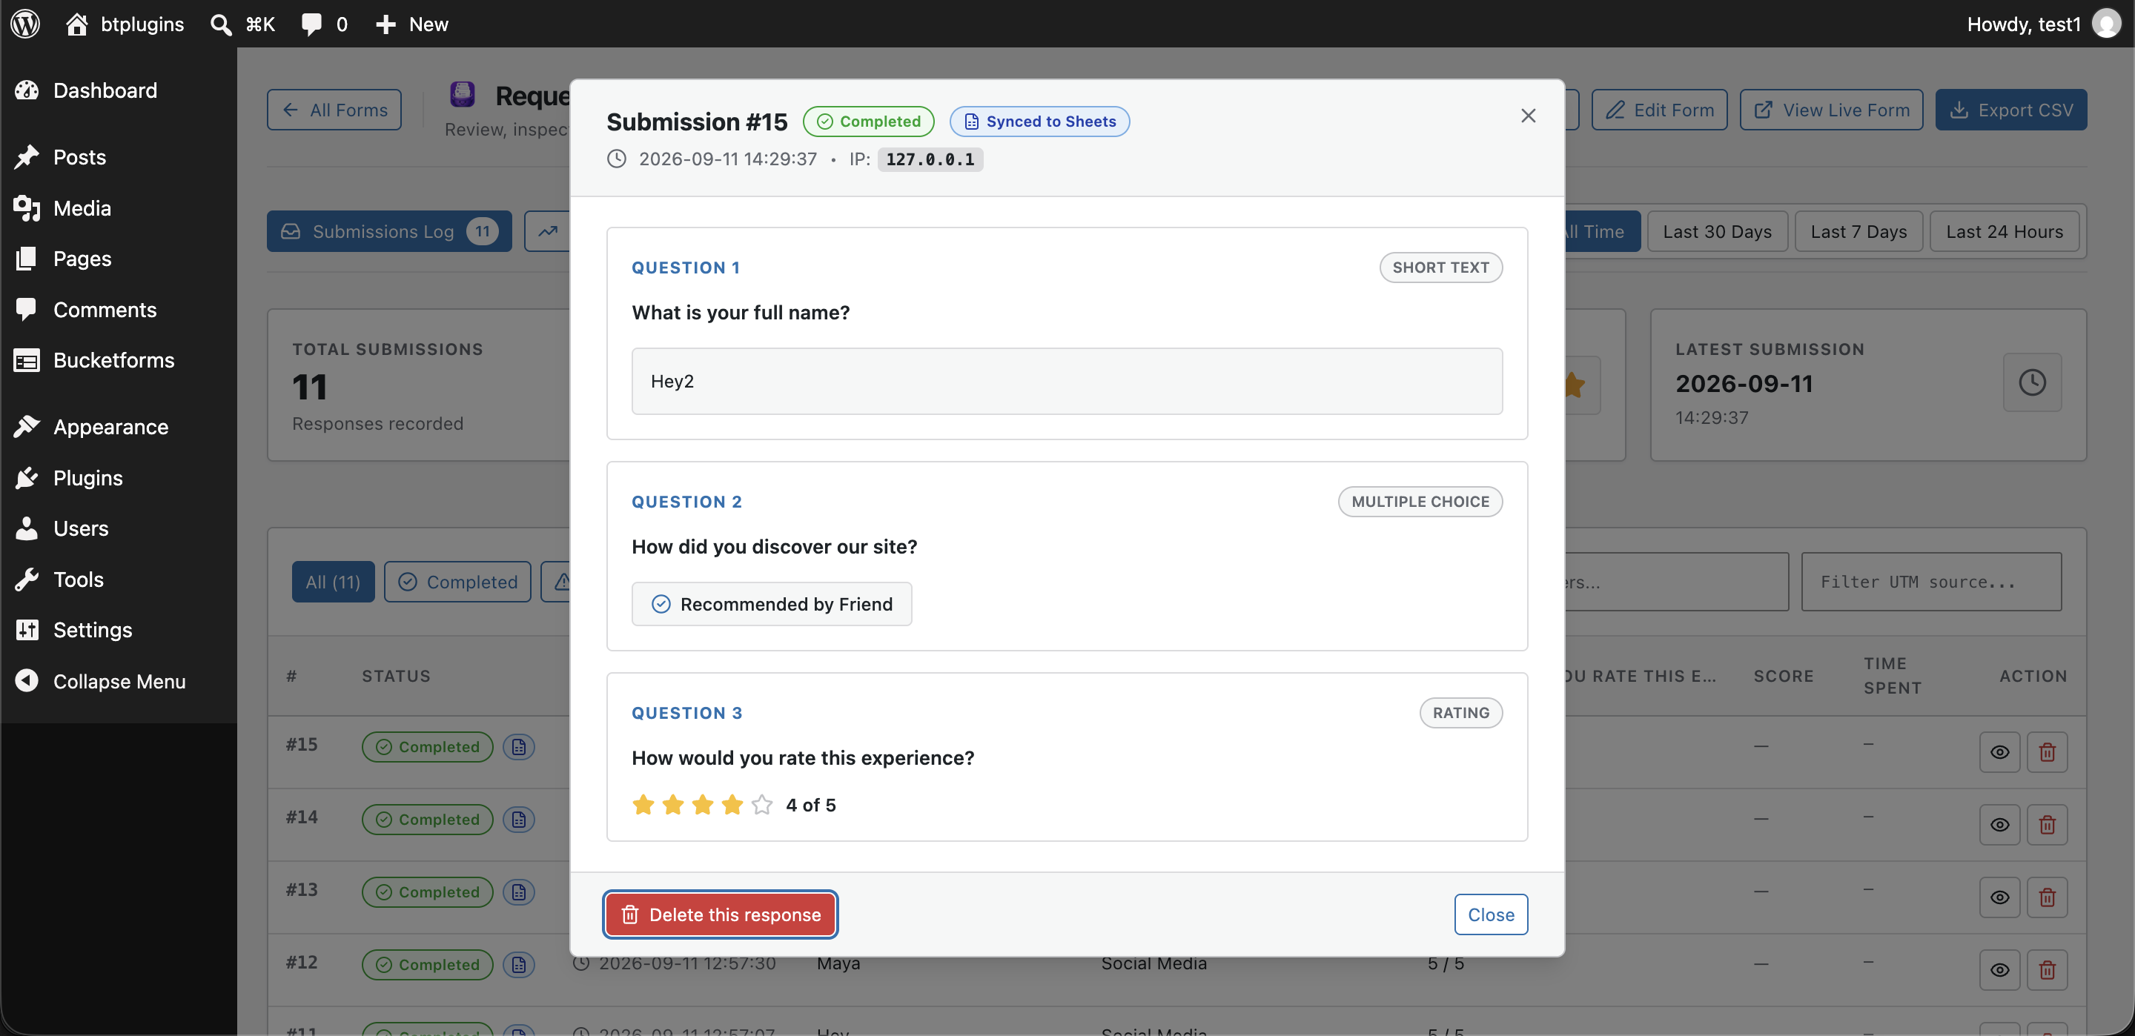This screenshot has width=2135, height=1036.
Task: Click the empty fifth rating star
Action: [761, 805]
